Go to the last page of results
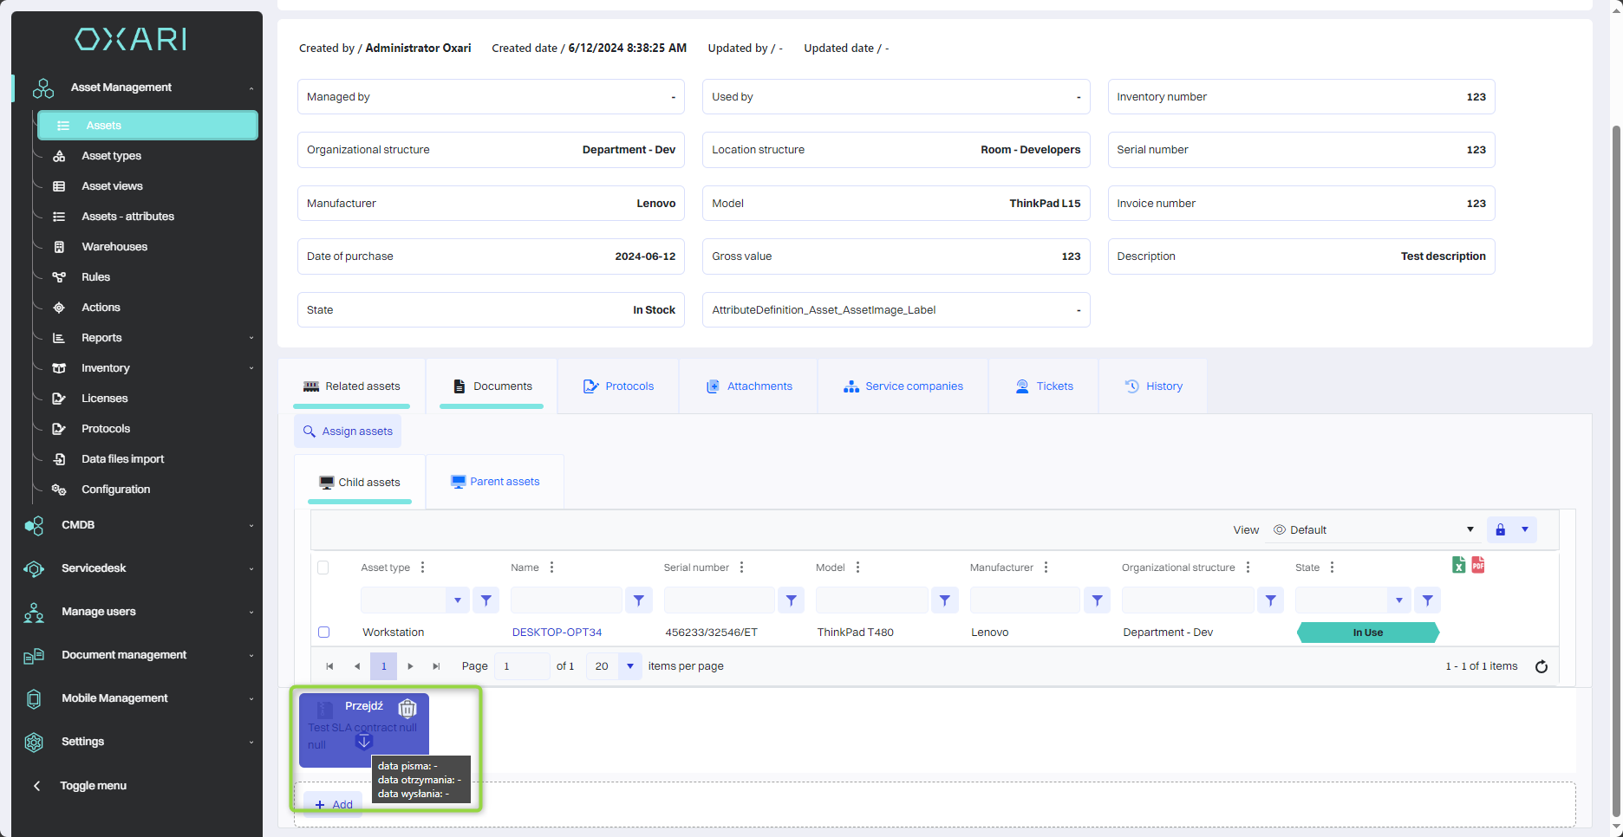The width and height of the screenshot is (1623, 837). click(436, 666)
